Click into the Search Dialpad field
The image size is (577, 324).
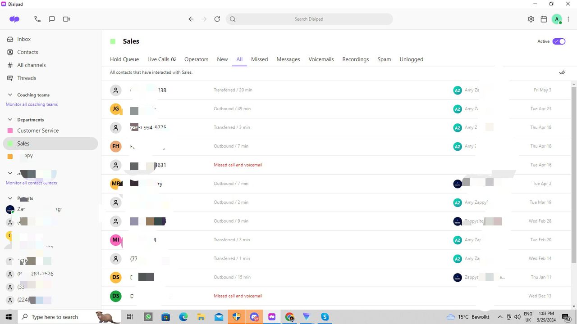[x=309, y=19]
